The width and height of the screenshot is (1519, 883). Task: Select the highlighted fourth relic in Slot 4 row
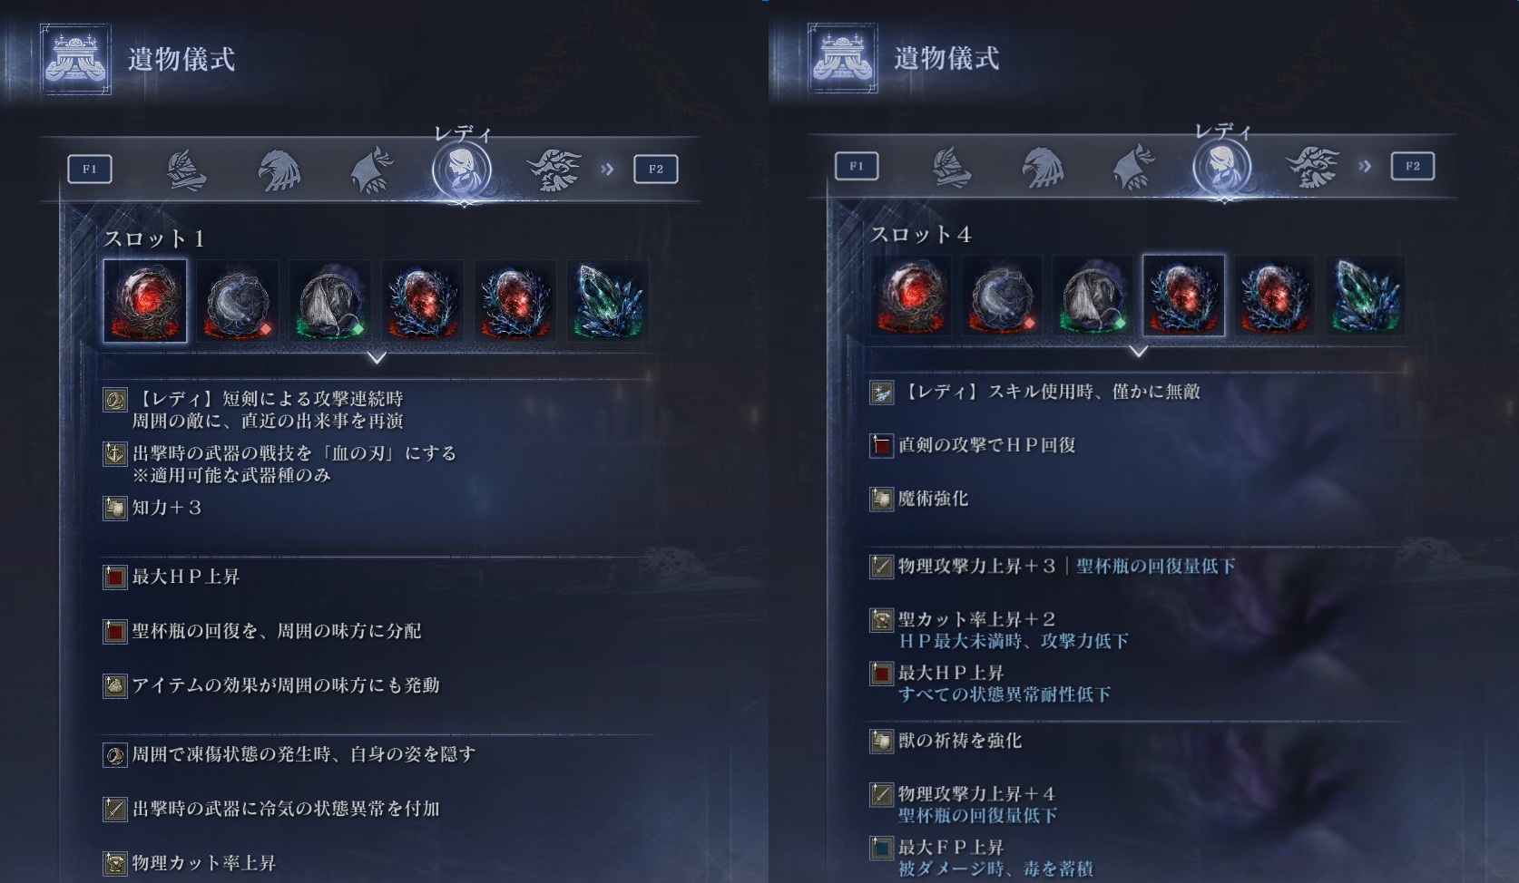1183,296
